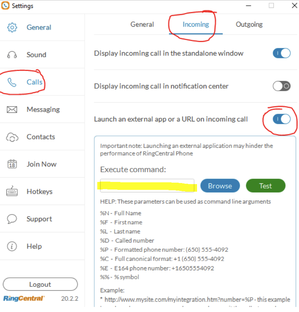Viewport: 299px width, 312px height.
Task: Open Messaging via envelope icon
Action: click(x=12, y=109)
